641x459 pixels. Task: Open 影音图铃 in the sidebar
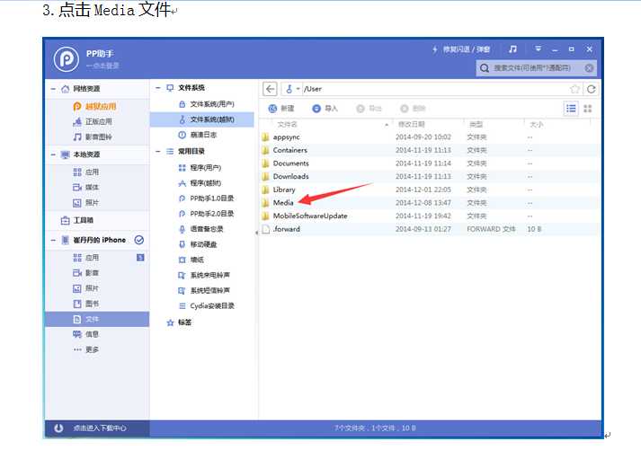(99, 137)
